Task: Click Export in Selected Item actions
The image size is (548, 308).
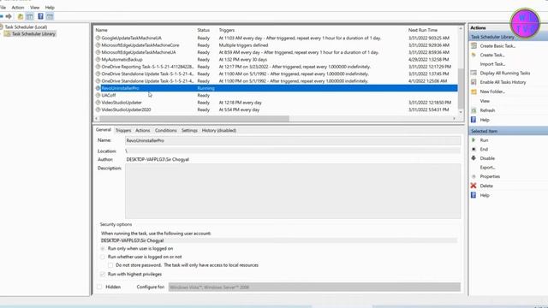Action: [487, 168]
